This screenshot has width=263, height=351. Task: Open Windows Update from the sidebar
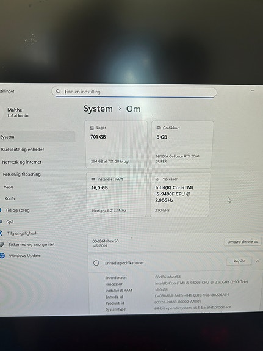point(21,255)
